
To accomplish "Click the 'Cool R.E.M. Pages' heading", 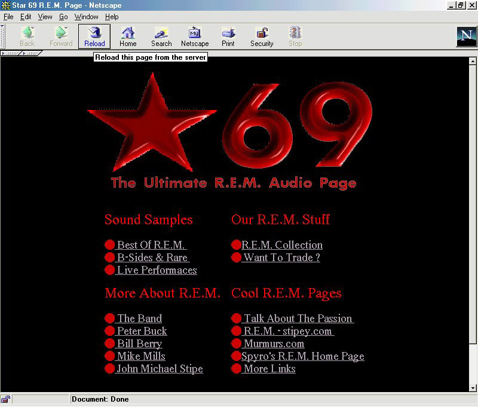I will coord(286,293).
